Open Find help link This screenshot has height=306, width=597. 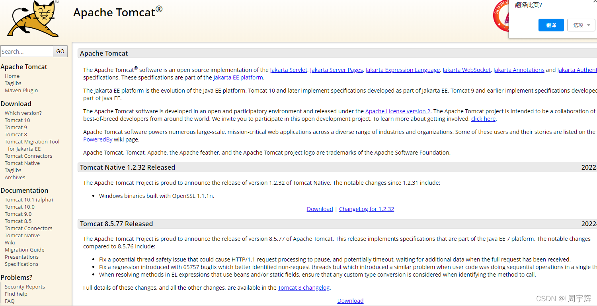(16, 294)
